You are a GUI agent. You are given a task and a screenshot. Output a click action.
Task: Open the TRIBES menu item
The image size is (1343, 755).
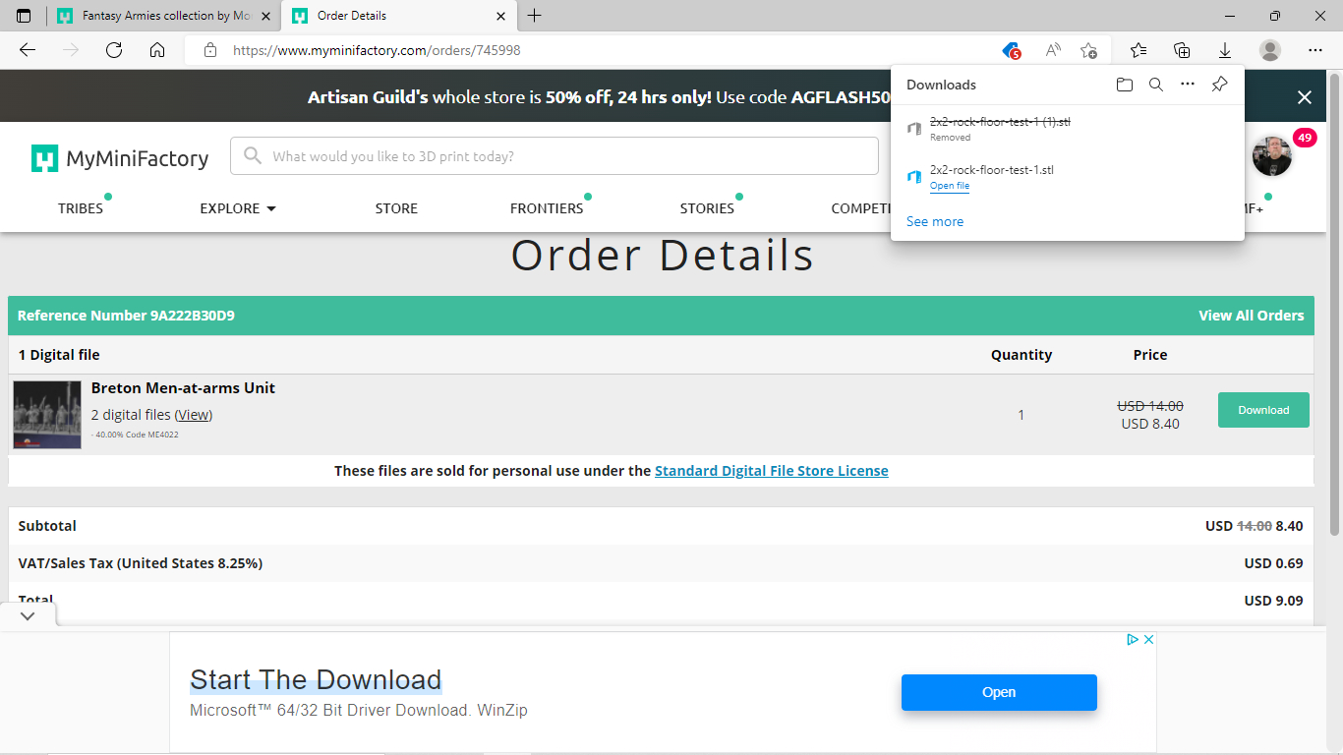pyautogui.click(x=81, y=208)
